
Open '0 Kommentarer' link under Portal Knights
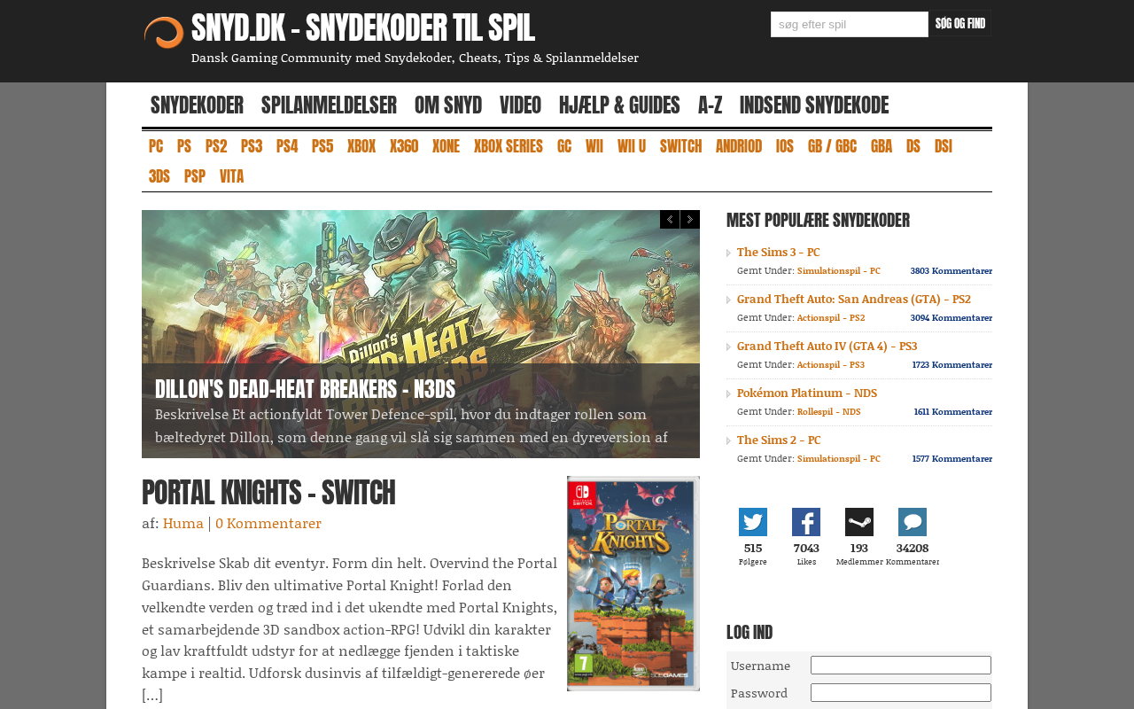pos(268,524)
